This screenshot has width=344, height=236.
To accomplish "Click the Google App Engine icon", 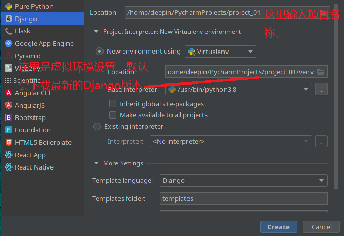I will [x=9, y=43].
